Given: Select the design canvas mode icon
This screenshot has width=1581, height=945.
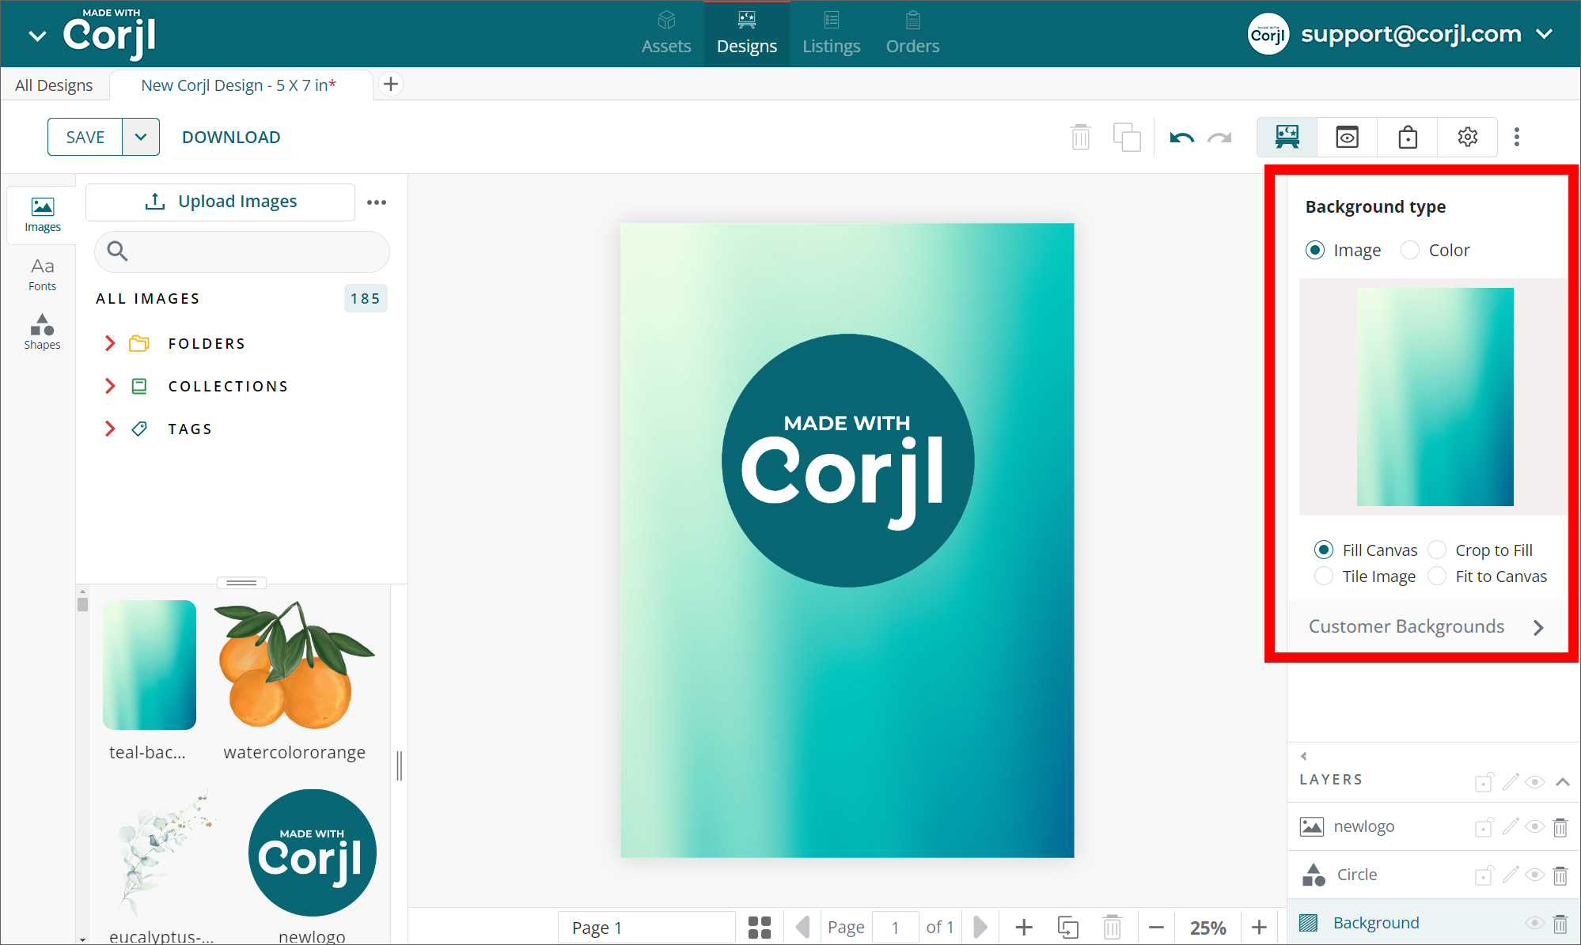Looking at the screenshot, I should tap(1287, 137).
